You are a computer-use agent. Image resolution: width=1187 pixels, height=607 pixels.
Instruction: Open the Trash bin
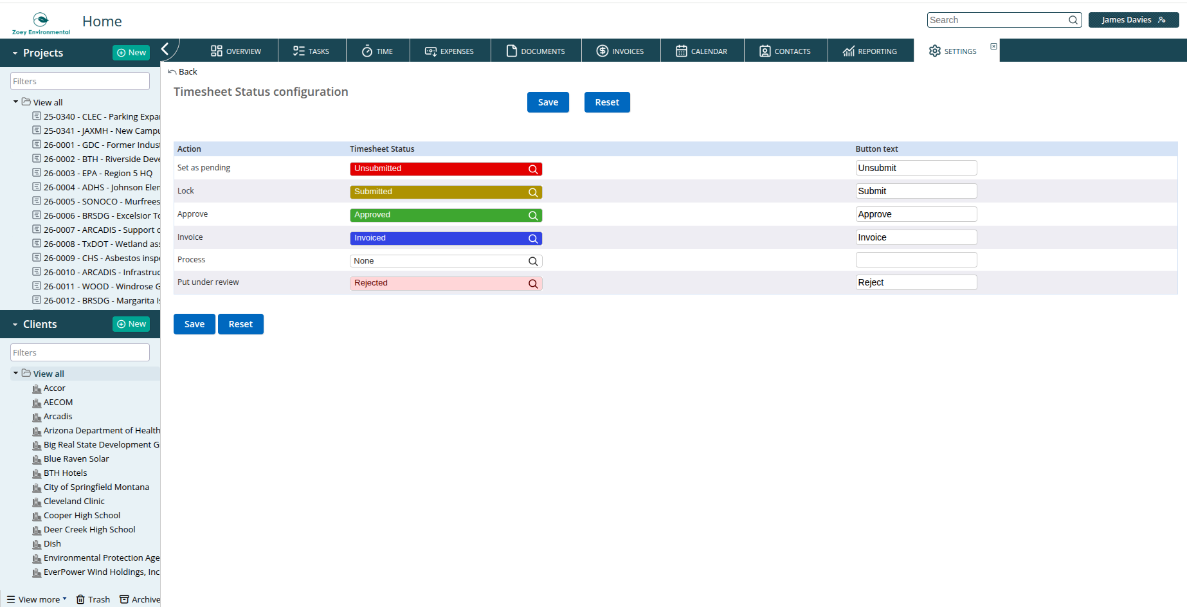93,599
